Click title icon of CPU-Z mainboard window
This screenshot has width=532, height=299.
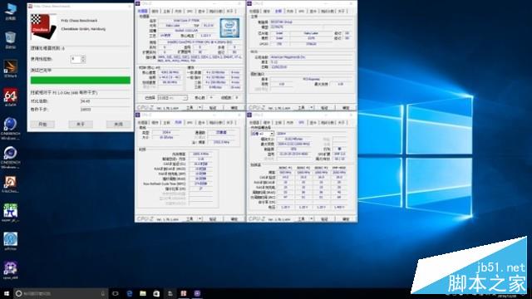(x=249, y=3)
